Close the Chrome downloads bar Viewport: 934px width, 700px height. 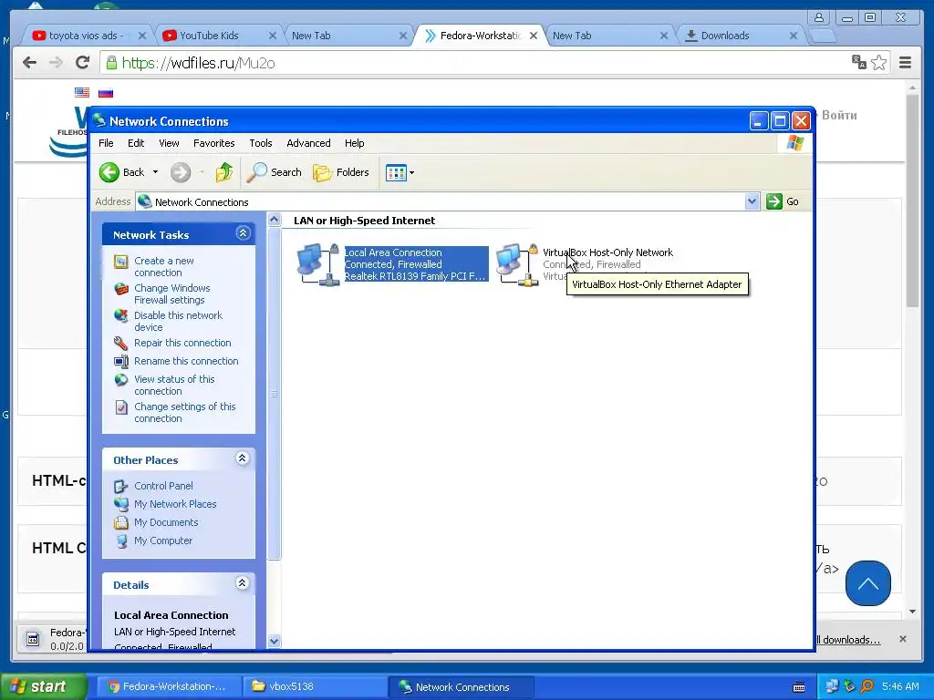[902, 639]
